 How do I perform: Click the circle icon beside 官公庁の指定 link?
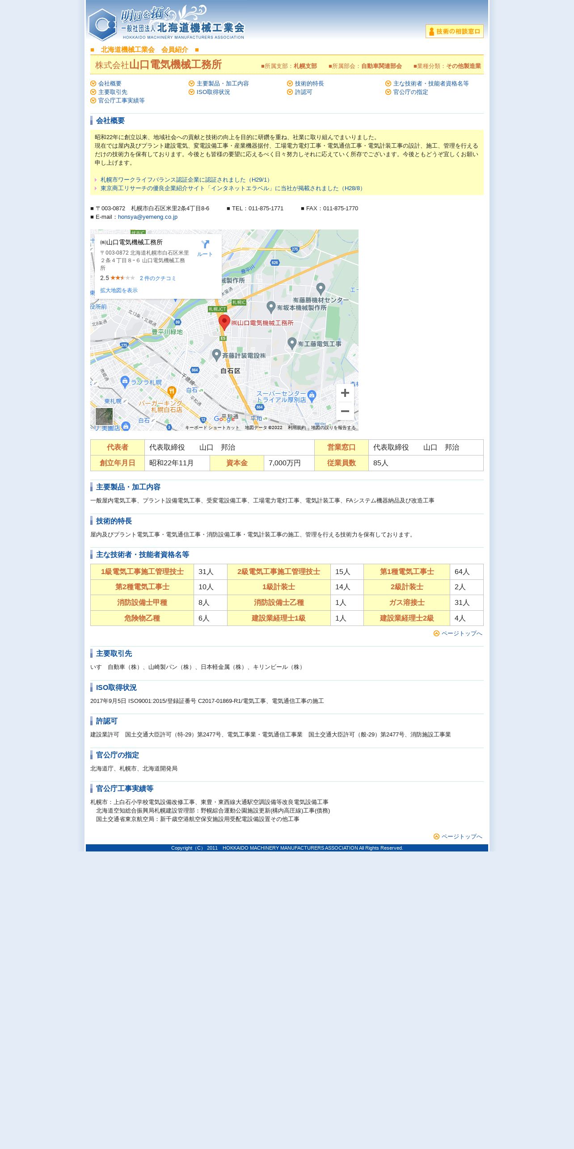388,92
